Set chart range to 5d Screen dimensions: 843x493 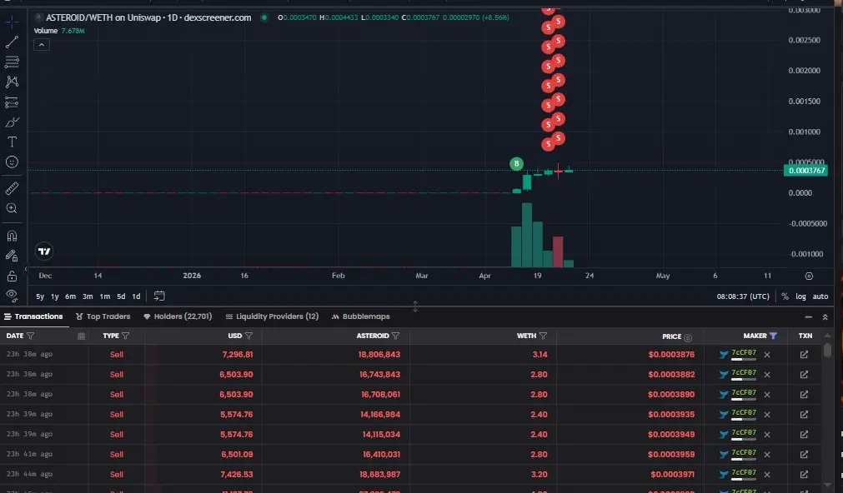[121, 296]
